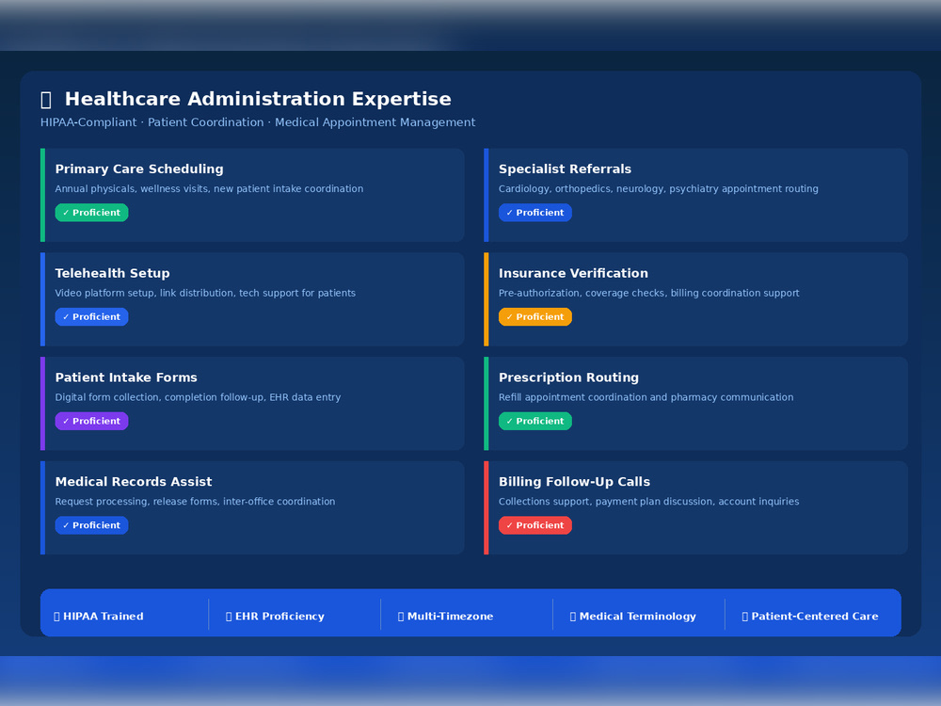Click the icon left of the Healthcare heading
The height and width of the screenshot is (706, 941).
[45, 100]
